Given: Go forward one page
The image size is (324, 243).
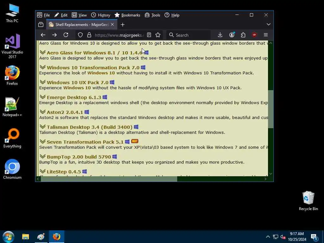Looking at the screenshot, I should pyautogui.click(x=54, y=35).
